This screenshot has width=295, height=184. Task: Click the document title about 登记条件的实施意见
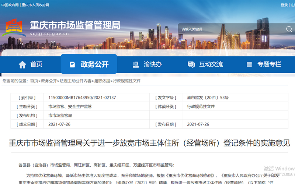pyautogui.click(x=149, y=143)
